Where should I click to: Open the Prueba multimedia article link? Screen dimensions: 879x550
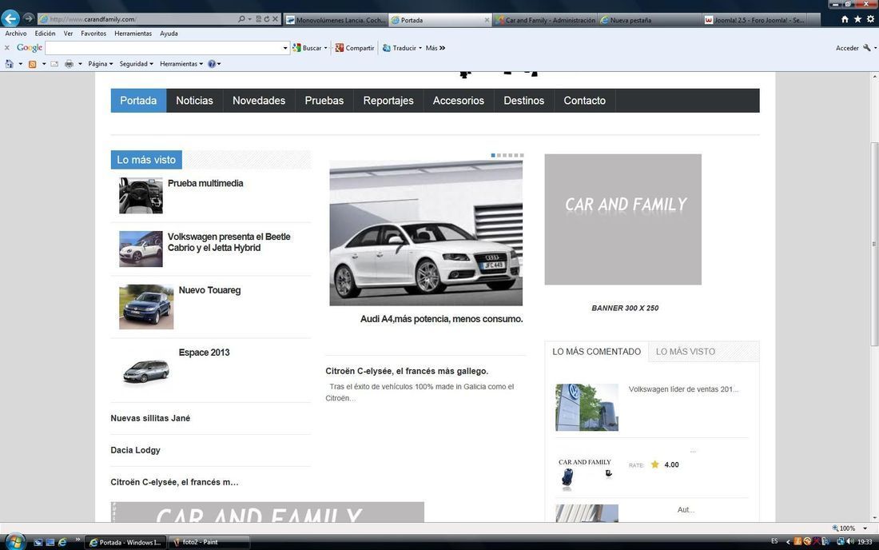click(205, 183)
